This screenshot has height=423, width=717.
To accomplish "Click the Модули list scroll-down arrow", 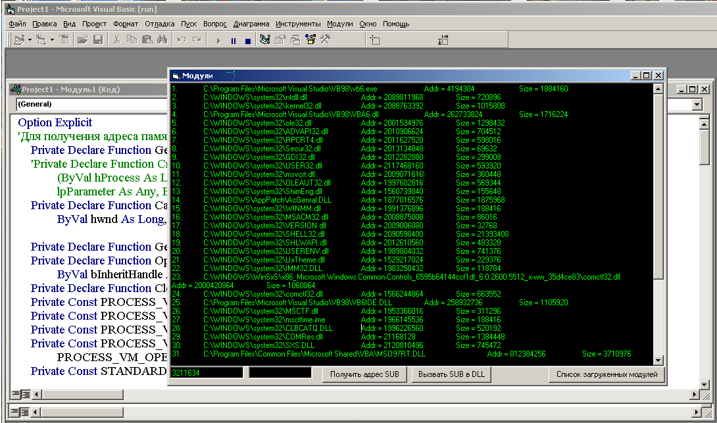I will pos(658,361).
